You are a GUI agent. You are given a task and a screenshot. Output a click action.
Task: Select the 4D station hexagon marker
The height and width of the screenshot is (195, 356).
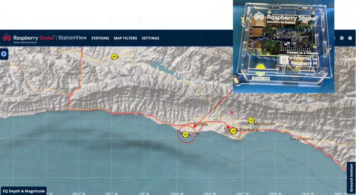tap(114, 56)
